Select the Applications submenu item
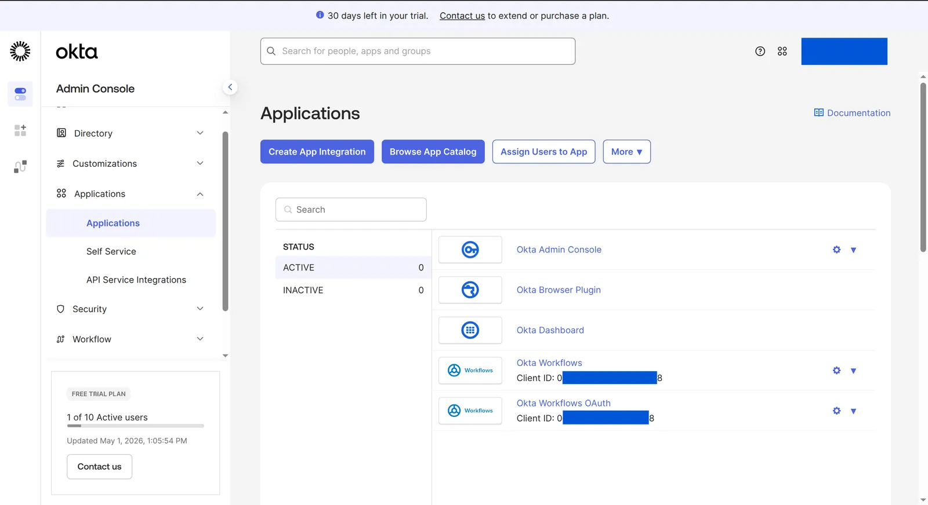The width and height of the screenshot is (928, 505). [x=131, y=224]
